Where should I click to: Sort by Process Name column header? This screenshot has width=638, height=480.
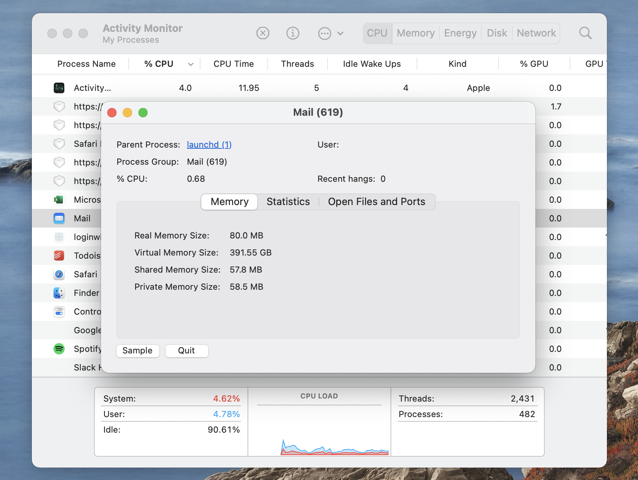click(86, 64)
